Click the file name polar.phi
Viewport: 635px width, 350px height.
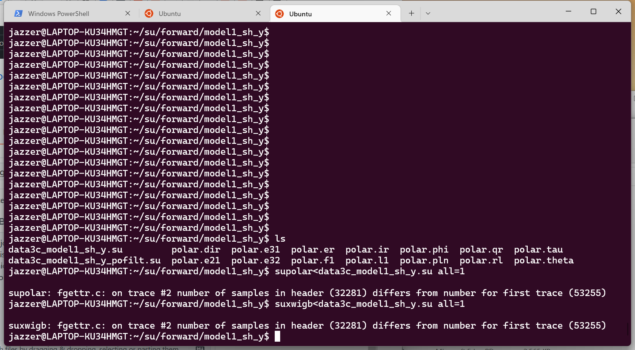424,250
